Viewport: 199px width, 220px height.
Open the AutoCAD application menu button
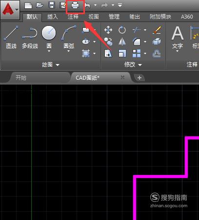(10, 10)
